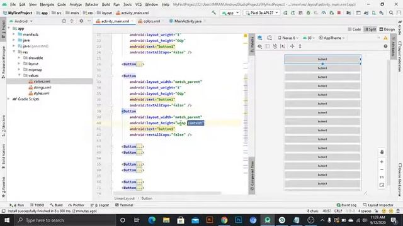The height and width of the screenshot is (226, 403).
Task: Zoom in with the plus icon in preview
Action: coord(382,162)
